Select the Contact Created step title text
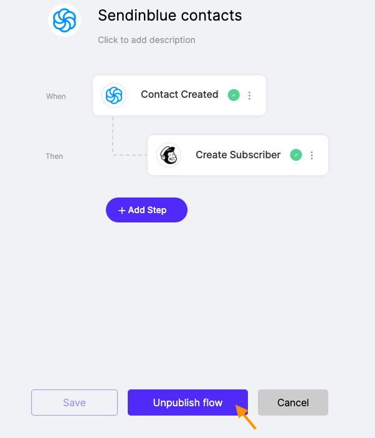Screen dimensions: 375x438 click(179, 95)
